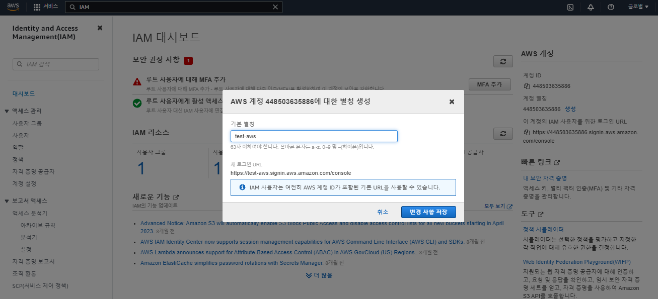Expand 더 많음 news items
658x299 pixels.
(319, 275)
